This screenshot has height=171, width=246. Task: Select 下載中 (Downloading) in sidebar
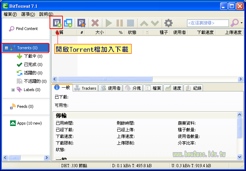[33, 56]
